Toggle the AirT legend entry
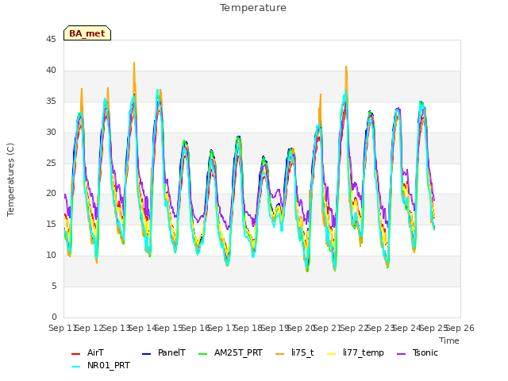508x381 pixels. (87, 352)
